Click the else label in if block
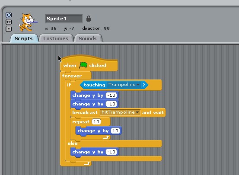The height and width of the screenshot is (175, 239). click(x=73, y=143)
